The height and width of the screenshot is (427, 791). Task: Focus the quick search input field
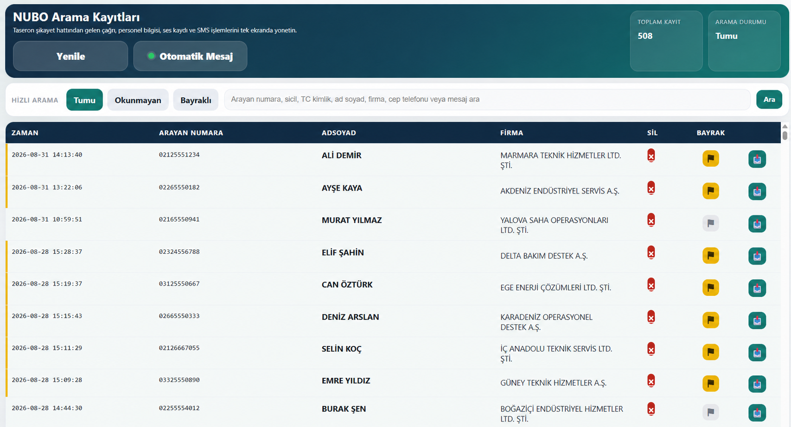point(487,100)
